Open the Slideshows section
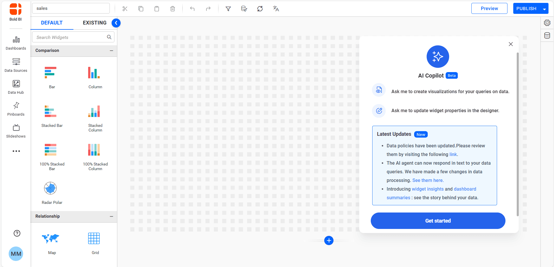 coord(16,131)
